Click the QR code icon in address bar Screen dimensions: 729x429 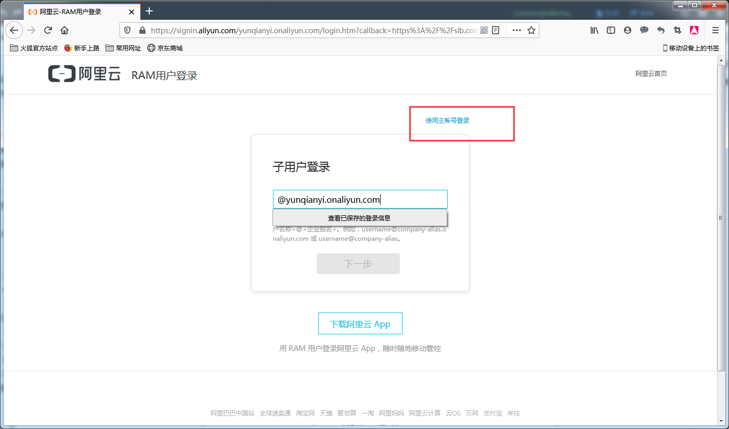[484, 30]
